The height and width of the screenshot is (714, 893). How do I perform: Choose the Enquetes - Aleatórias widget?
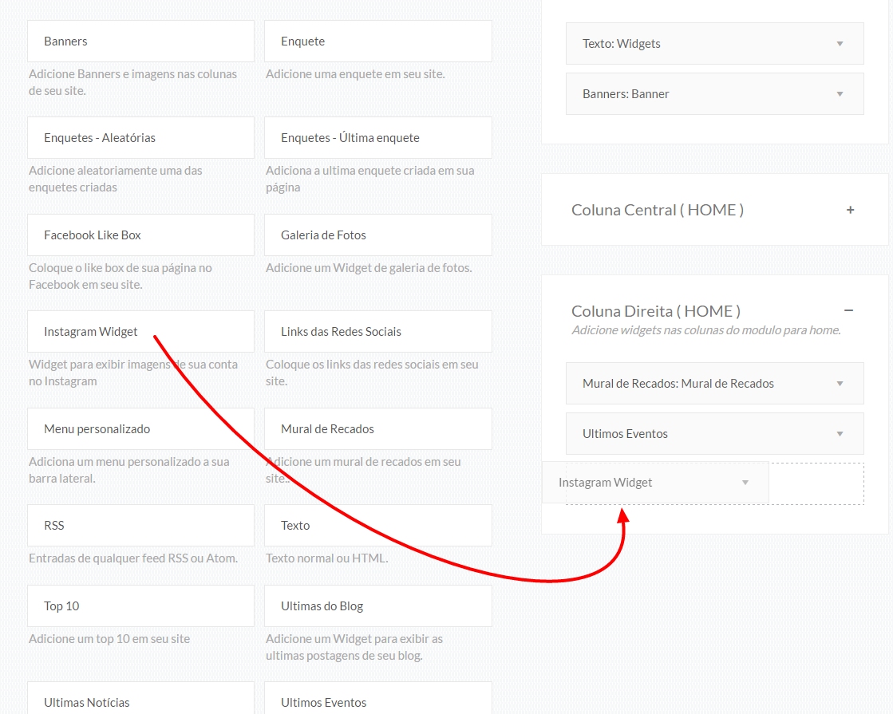pyautogui.click(x=140, y=138)
